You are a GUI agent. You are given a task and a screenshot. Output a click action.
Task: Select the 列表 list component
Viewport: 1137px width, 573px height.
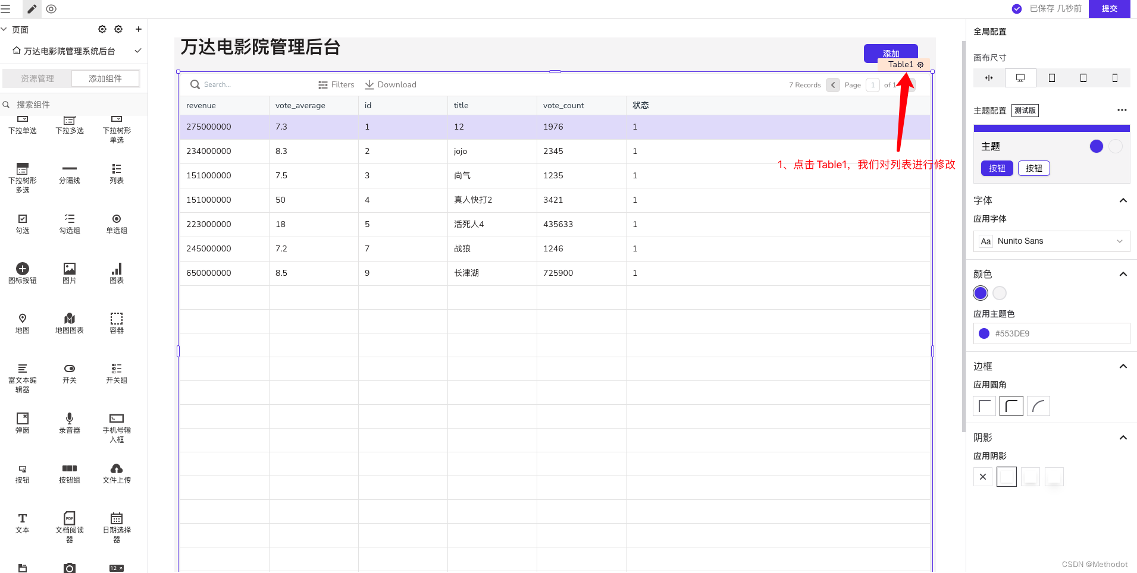(117, 174)
